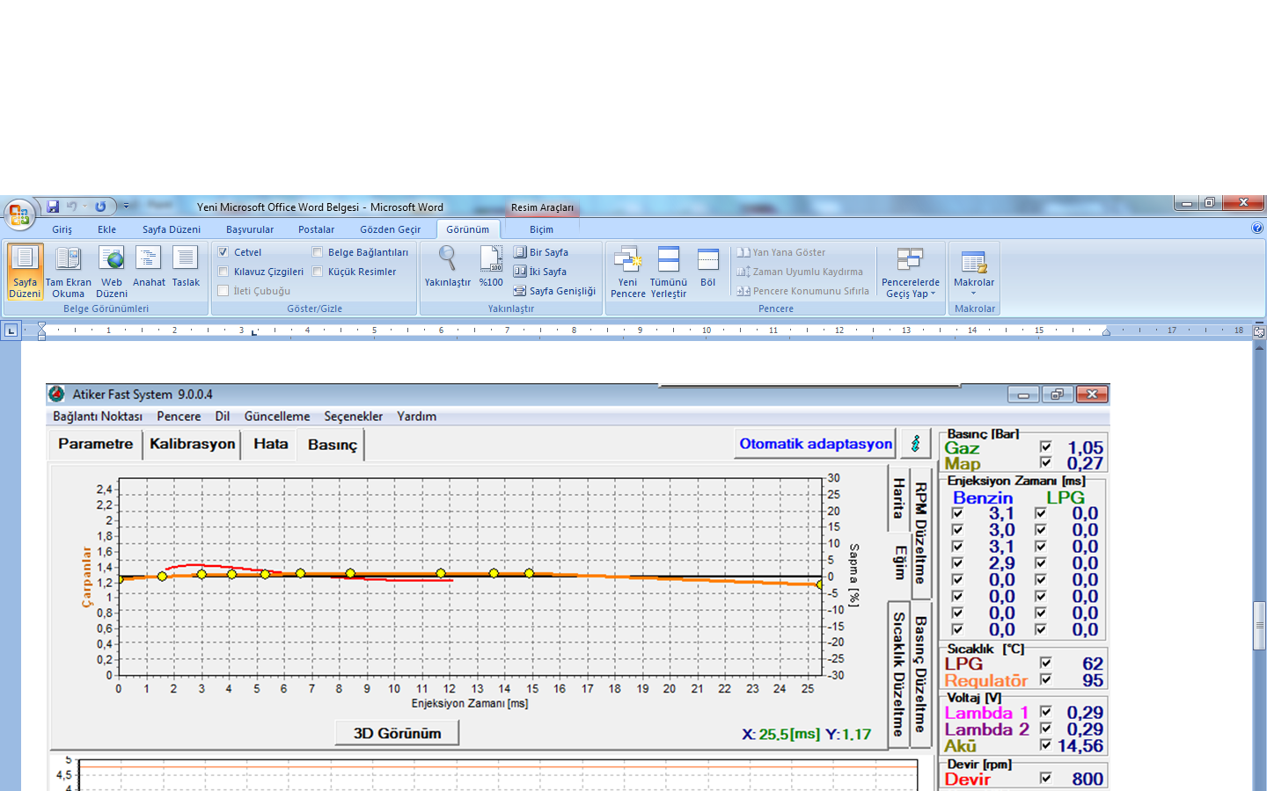Enable Küçük Resimler checkbox
Screen dimensions: 1267x791
318,272
